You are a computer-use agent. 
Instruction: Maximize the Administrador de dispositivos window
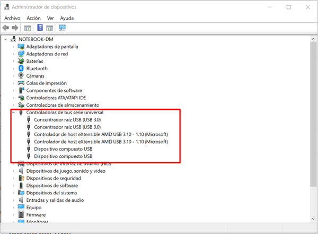(289, 7)
